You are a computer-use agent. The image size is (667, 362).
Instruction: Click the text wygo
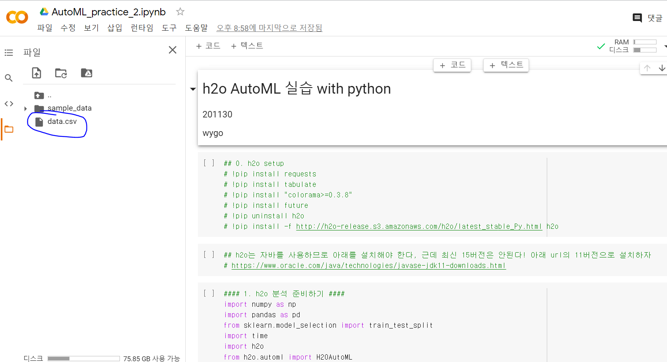click(213, 133)
